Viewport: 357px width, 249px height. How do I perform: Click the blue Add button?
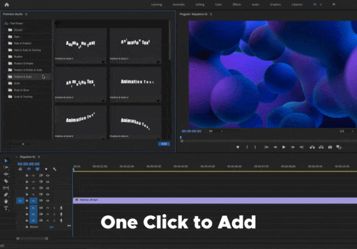click(164, 143)
